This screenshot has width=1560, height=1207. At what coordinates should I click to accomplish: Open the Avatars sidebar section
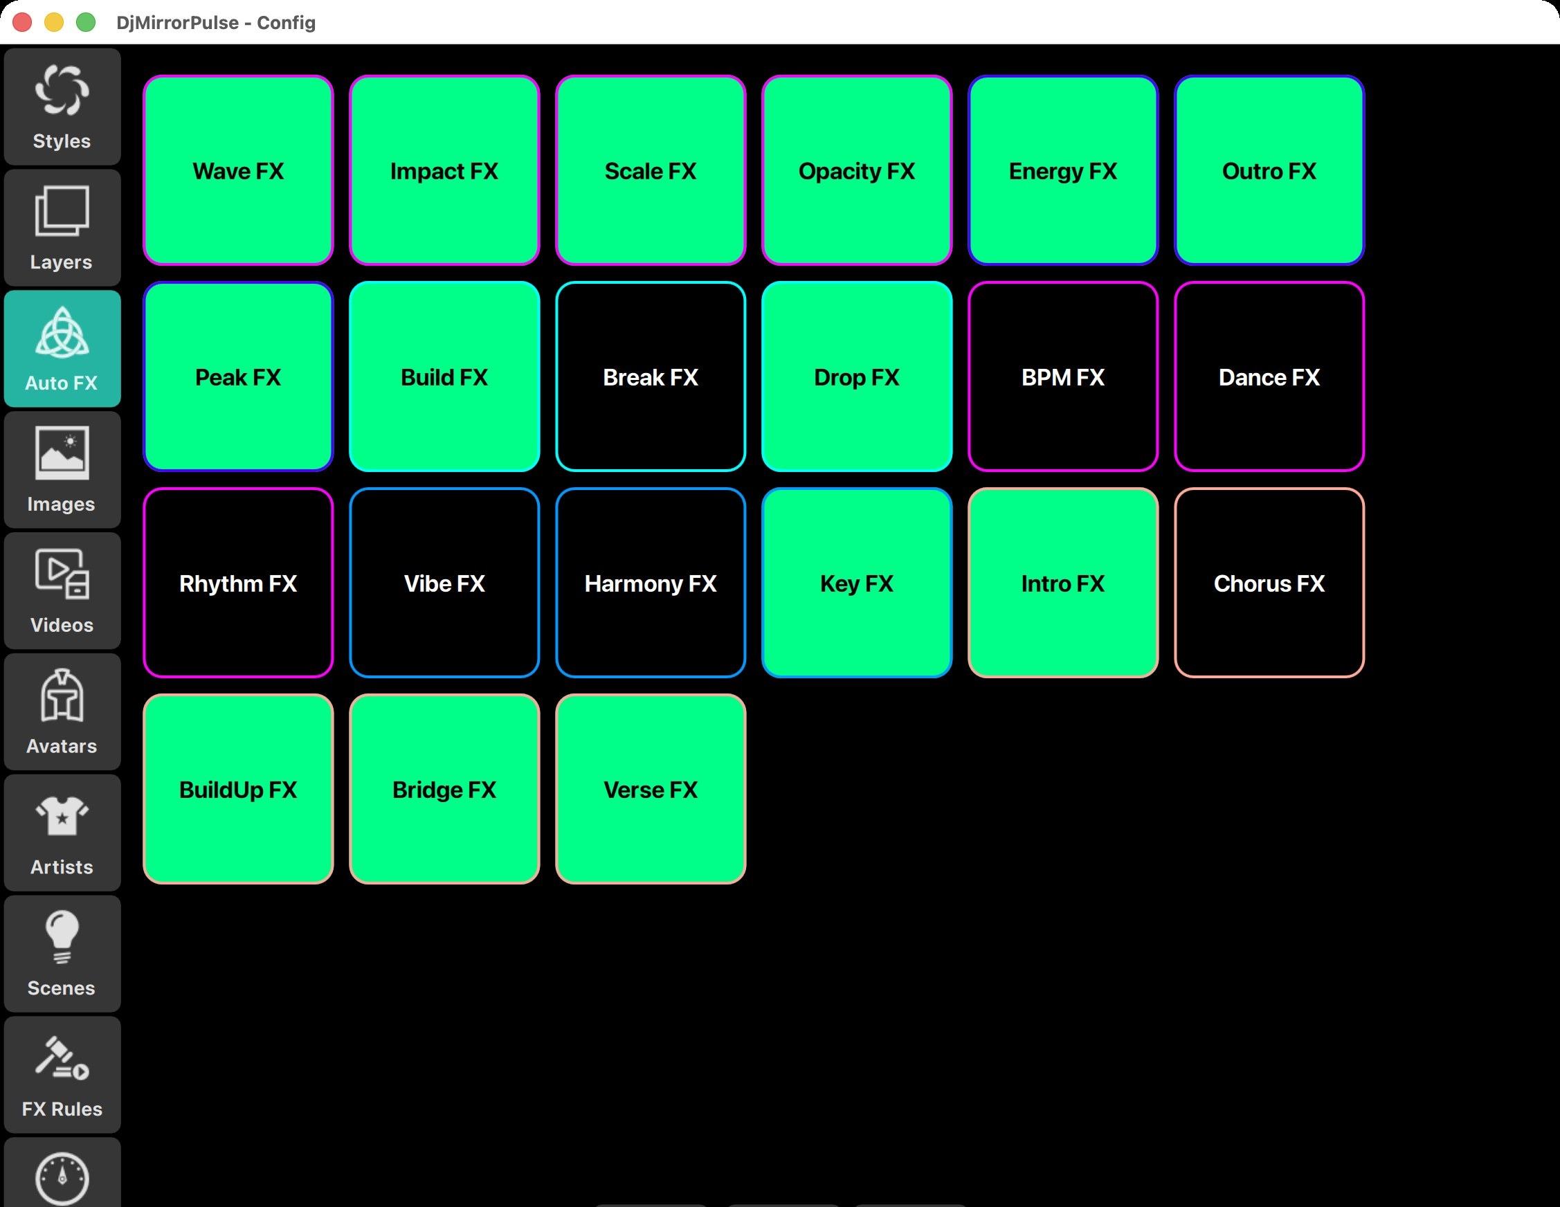point(62,712)
